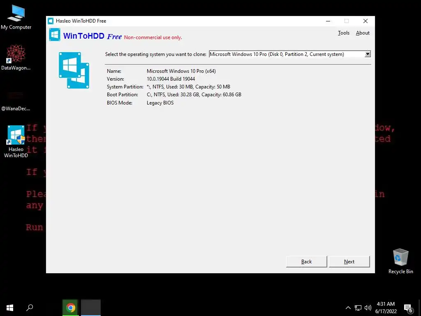Viewport: 421px width, 316px height.
Task: Click the Back button
Action: tap(306, 261)
